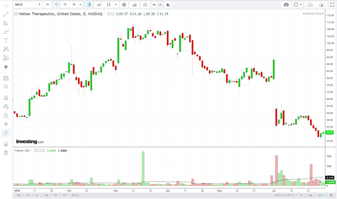Set range to 1d at bottom
Viewport: 337px width, 199px height.
coord(64,195)
